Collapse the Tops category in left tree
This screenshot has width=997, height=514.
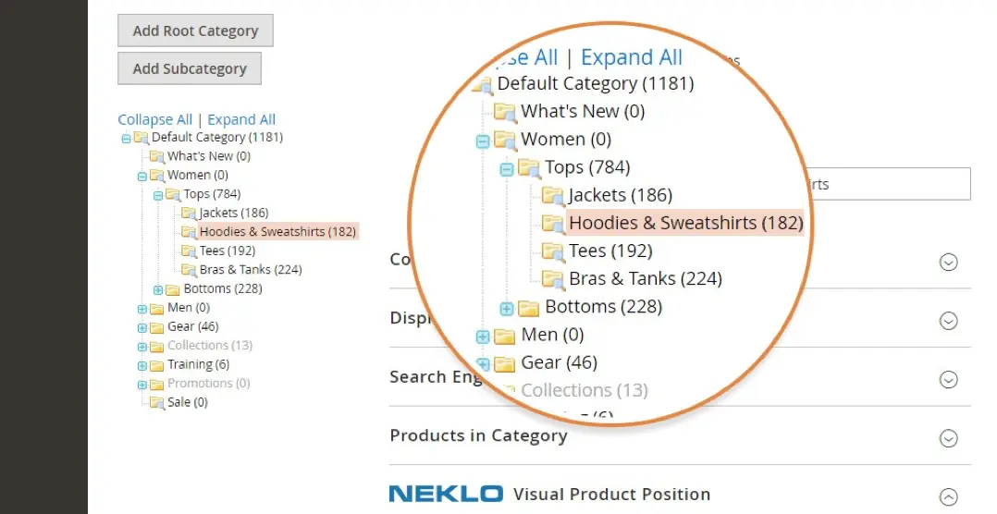tap(158, 195)
